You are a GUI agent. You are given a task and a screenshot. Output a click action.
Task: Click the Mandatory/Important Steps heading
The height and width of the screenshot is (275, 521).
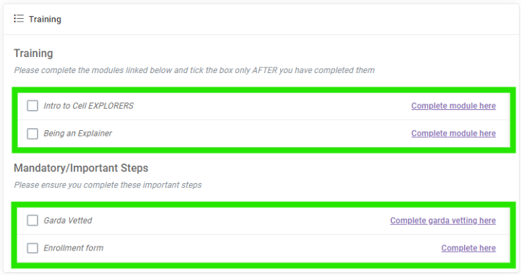pos(81,168)
